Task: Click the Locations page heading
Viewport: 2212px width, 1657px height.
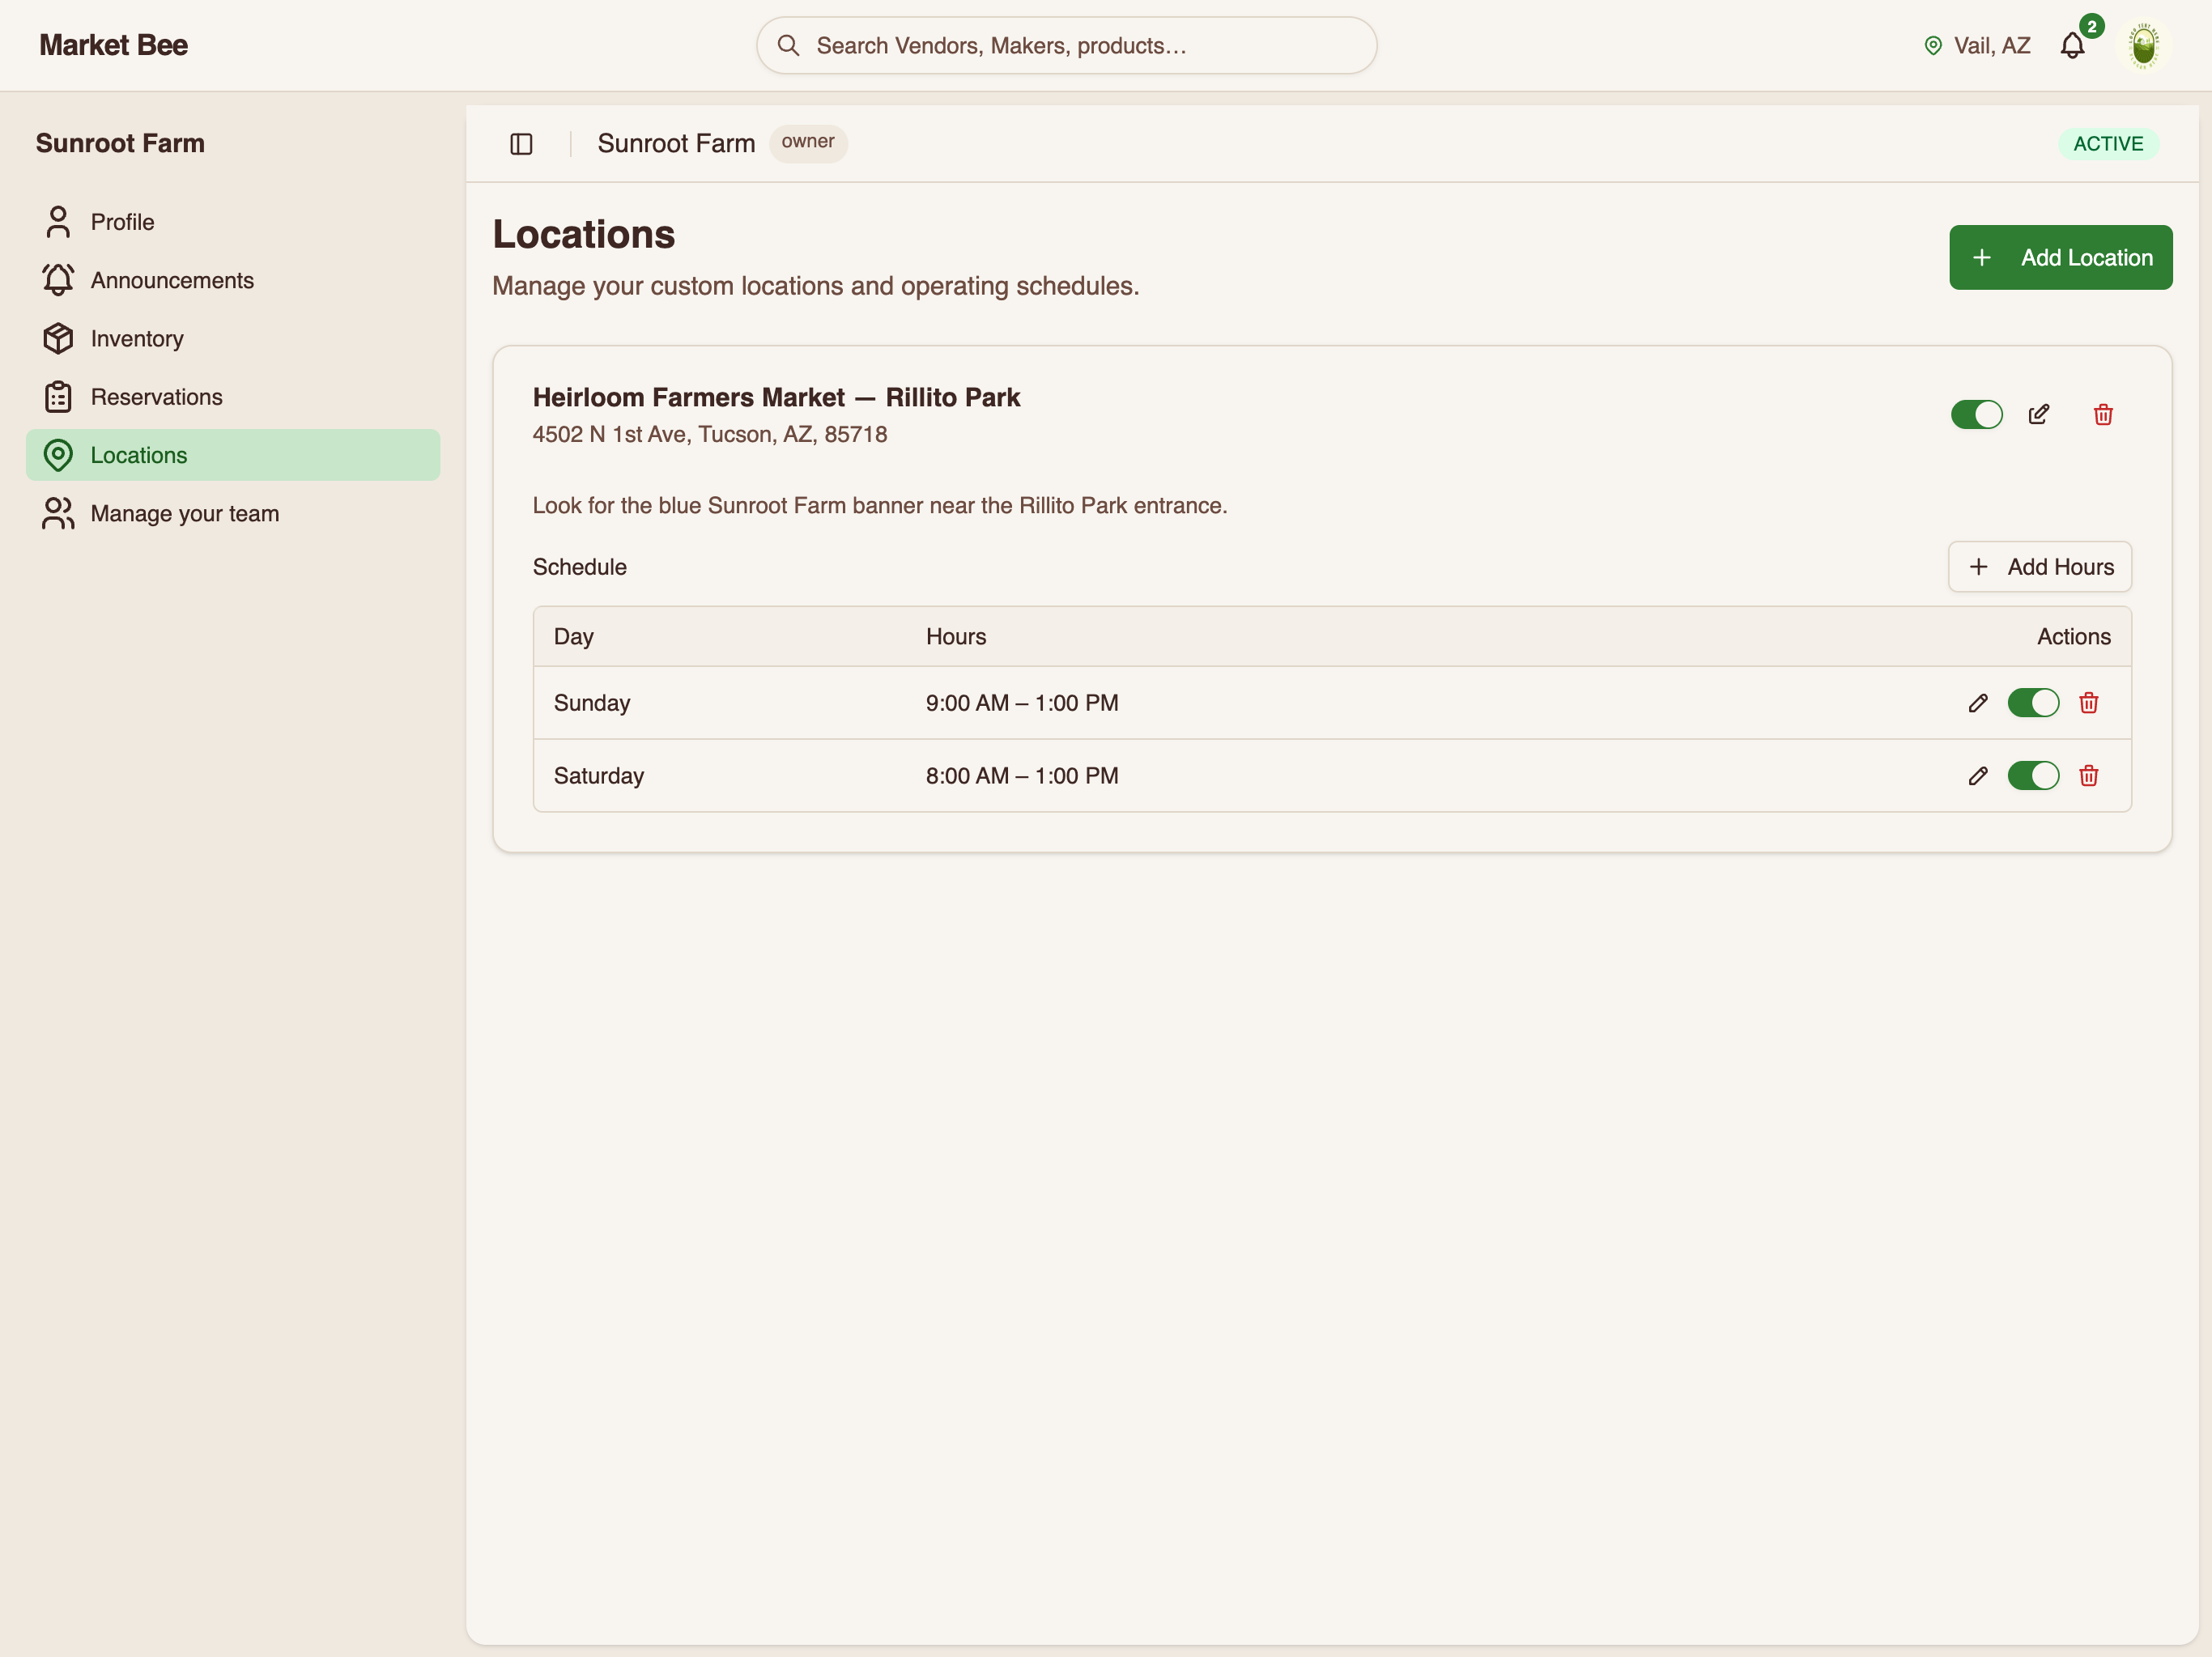Action: (583, 234)
